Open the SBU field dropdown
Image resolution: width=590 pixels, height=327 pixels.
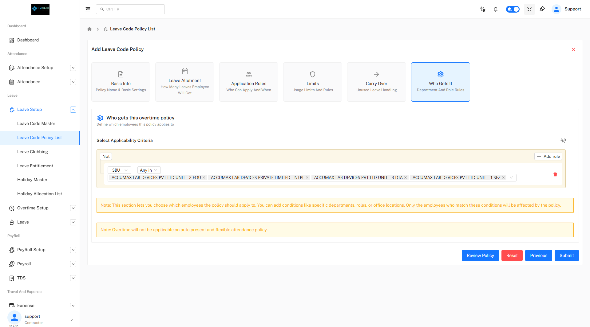pos(119,170)
